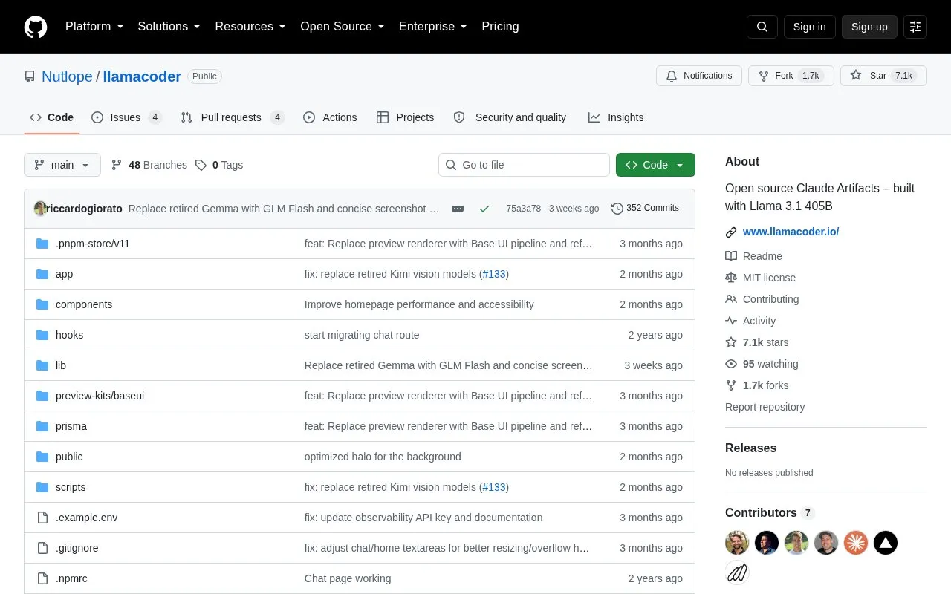Expand the Open Source menu
This screenshot has height=594, width=951.
tap(343, 27)
